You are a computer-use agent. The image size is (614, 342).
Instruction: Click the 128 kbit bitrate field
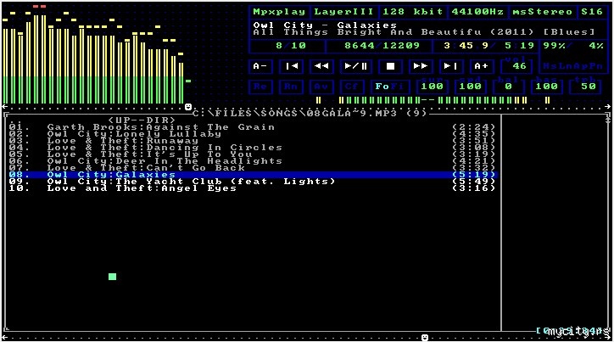pos(413,12)
